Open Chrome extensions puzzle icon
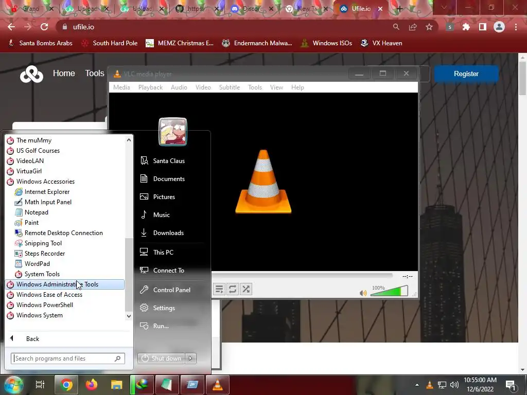Screen dimensions: 527x395 point(466,27)
